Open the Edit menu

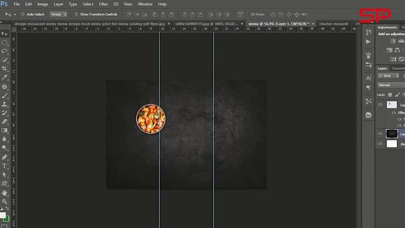point(28,4)
